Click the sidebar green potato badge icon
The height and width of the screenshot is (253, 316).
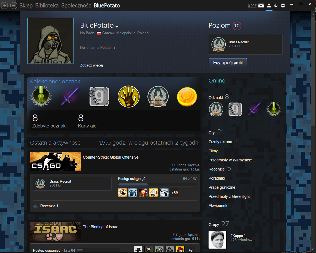[x=274, y=109]
